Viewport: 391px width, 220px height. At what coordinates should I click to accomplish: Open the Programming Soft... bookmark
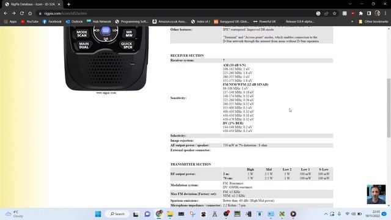tap(132, 22)
